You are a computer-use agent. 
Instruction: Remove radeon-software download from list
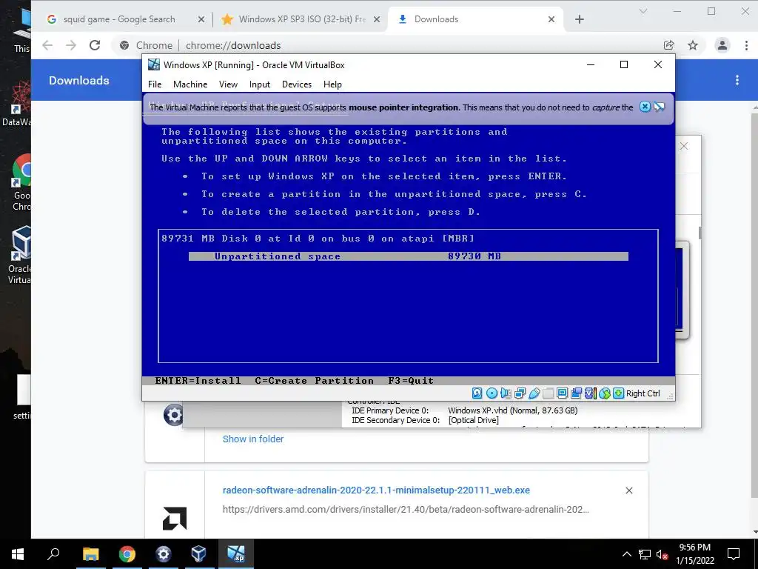pyautogui.click(x=629, y=490)
